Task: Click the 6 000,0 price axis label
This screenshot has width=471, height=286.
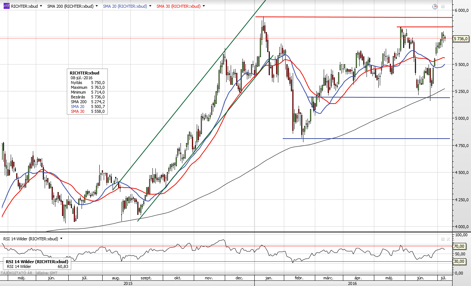Action: pyautogui.click(x=461, y=11)
